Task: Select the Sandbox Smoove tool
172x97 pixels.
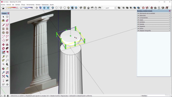Action: (x=152, y=8)
